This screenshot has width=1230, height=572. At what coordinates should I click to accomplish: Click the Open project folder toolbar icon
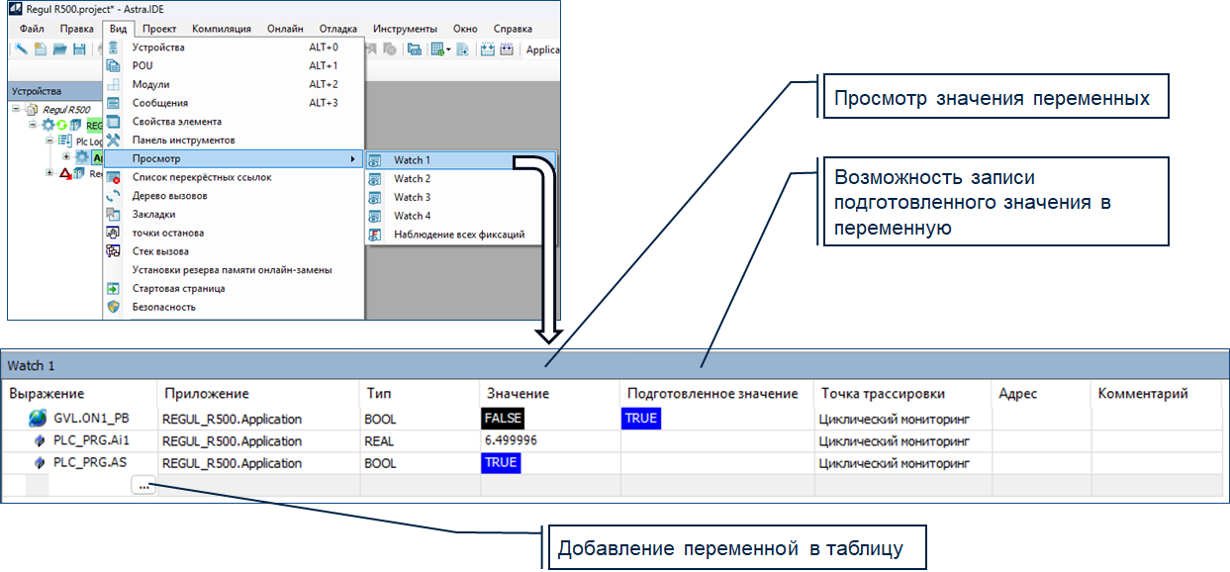[59, 49]
